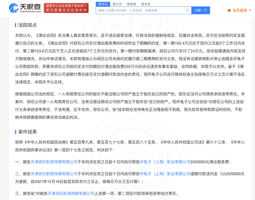
Task: Click the 天眼一下 search button
Action: pyautogui.click(x=200, y=10)
